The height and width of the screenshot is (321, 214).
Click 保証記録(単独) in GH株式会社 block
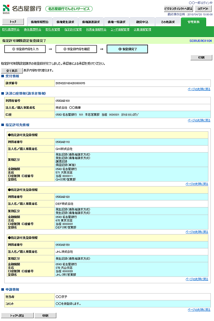pyautogui.click(x=66, y=165)
